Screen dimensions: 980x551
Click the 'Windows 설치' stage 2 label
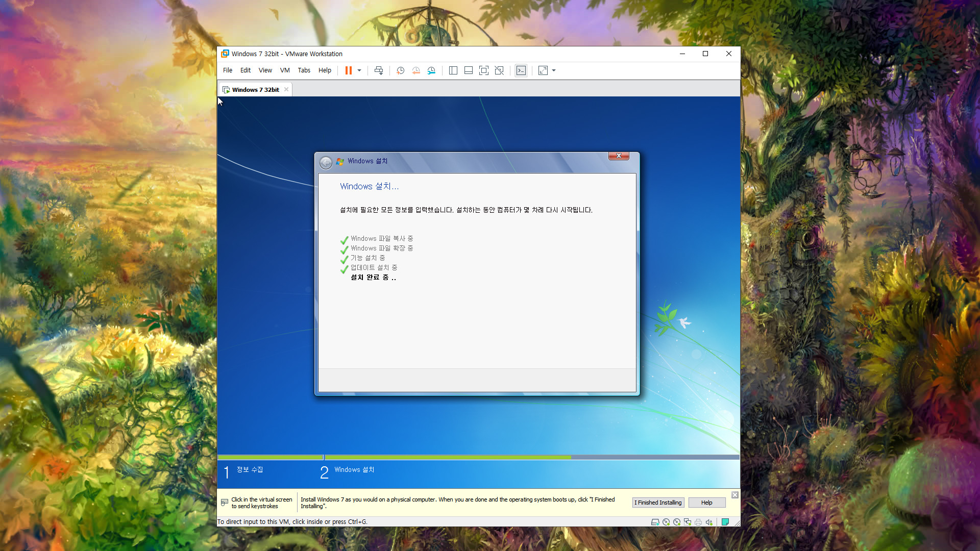(x=354, y=470)
